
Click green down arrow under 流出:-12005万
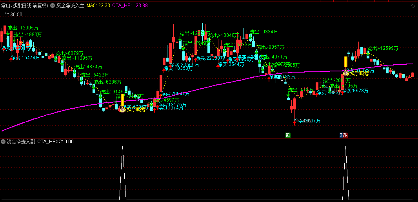[x=8, y=33]
